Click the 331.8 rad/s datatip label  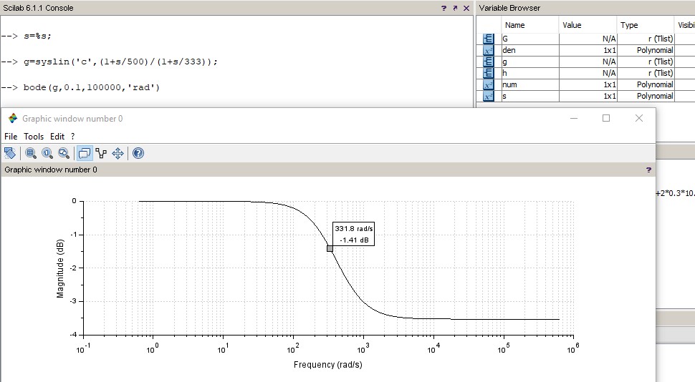point(354,229)
